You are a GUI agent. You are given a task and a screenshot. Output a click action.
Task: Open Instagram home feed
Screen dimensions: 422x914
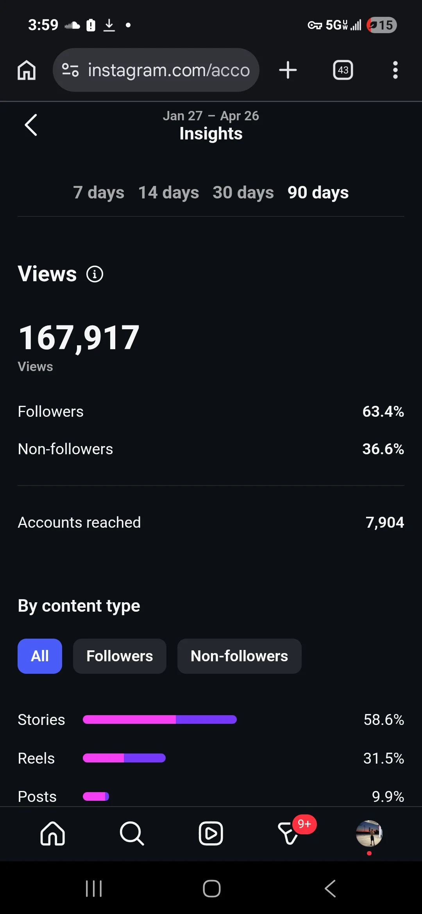53,834
